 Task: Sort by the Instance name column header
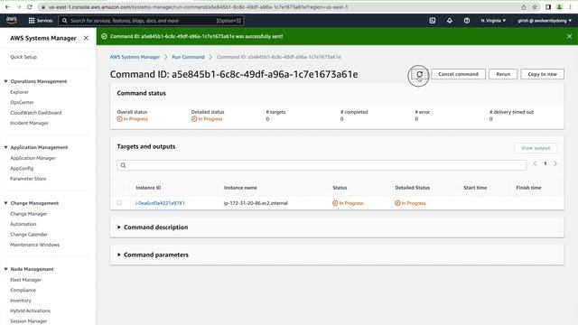pos(240,188)
